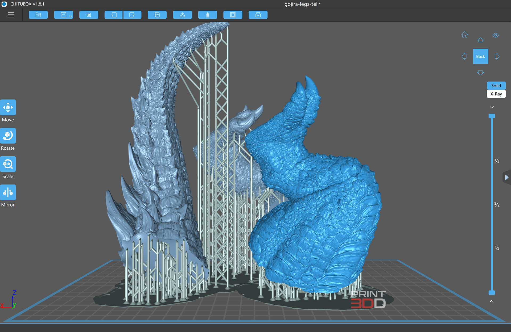Select the Rotate tool

pyautogui.click(x=8, y=136)
